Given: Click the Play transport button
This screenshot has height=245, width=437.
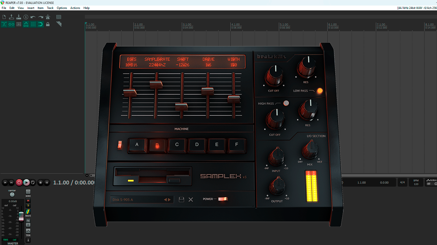Looking at the screenshot, I should tap(27, 182).
